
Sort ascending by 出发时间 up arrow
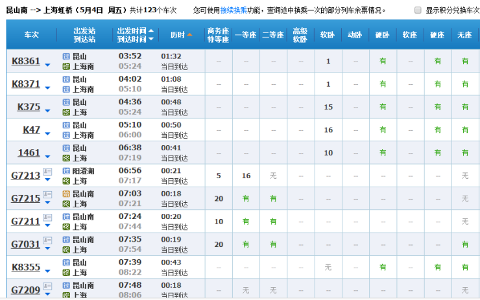click(x=151, y=31)
